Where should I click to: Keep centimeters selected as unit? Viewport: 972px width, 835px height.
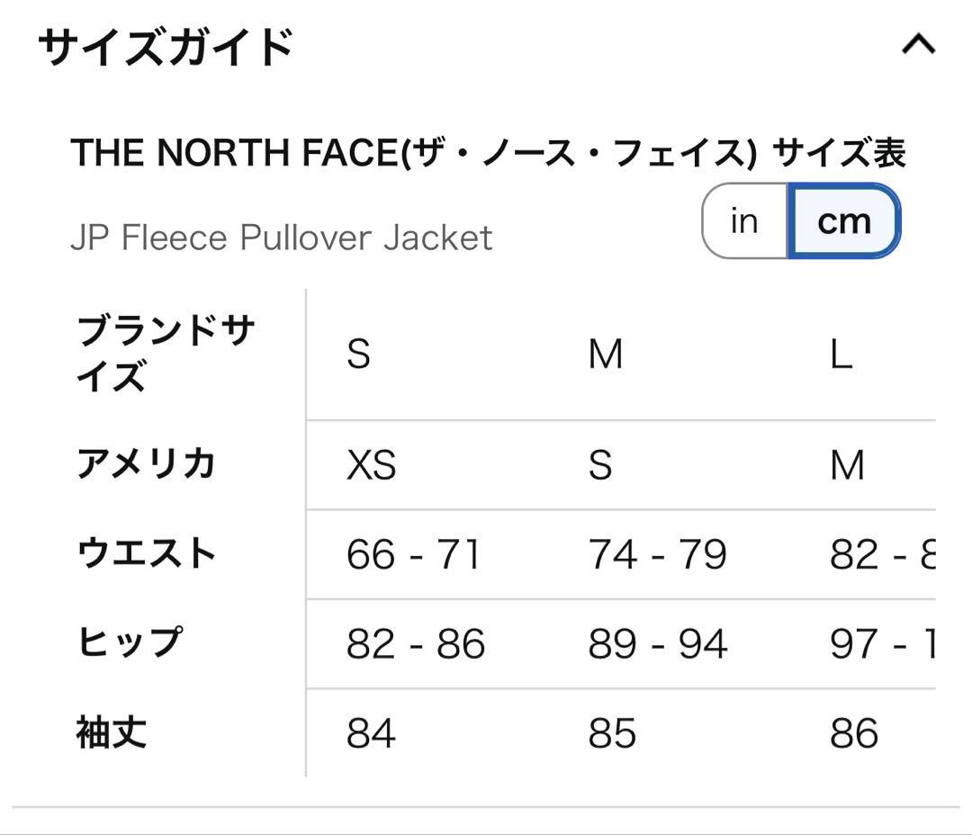point(841,220)
